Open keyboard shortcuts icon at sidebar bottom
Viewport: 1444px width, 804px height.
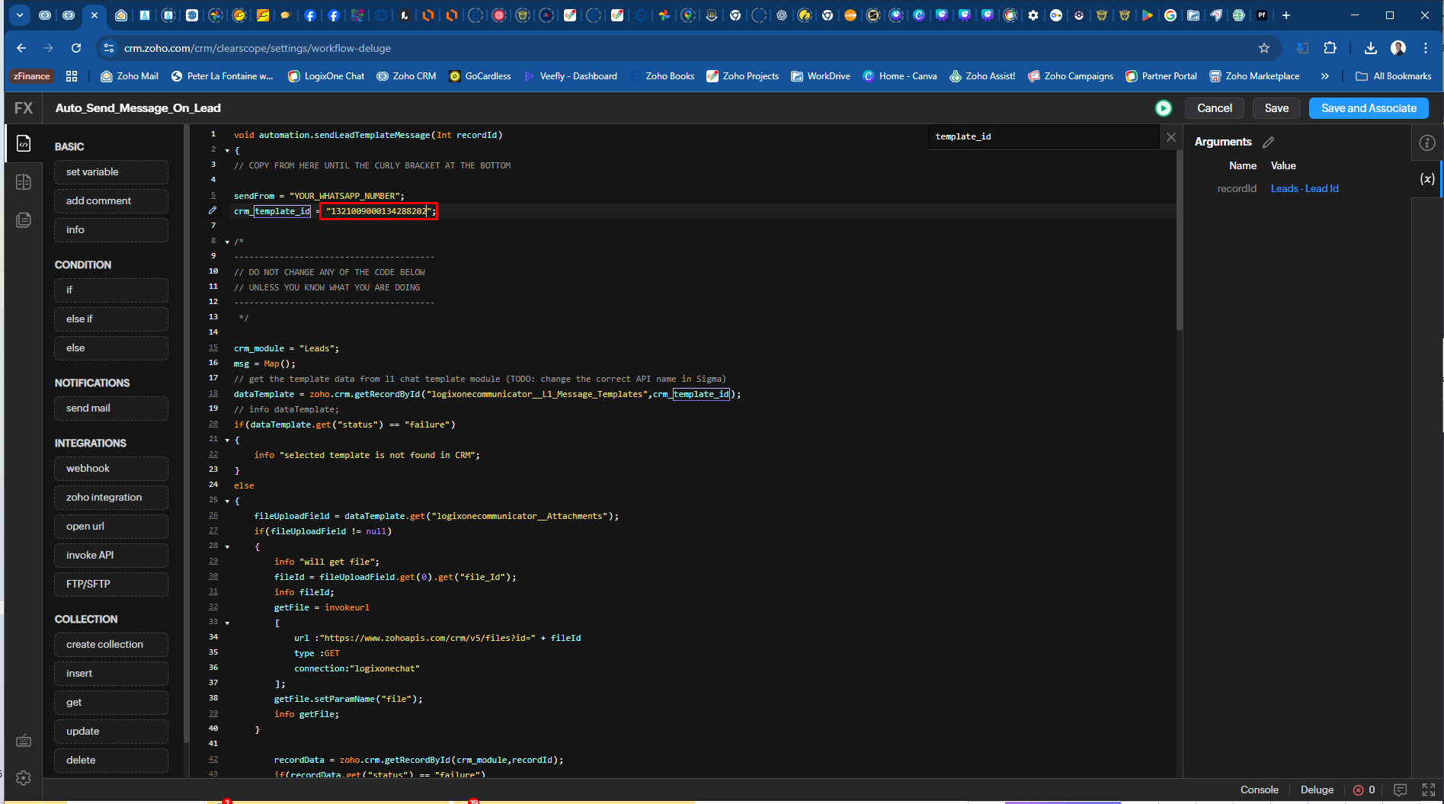pyautogui.click(x=24, y=741)
